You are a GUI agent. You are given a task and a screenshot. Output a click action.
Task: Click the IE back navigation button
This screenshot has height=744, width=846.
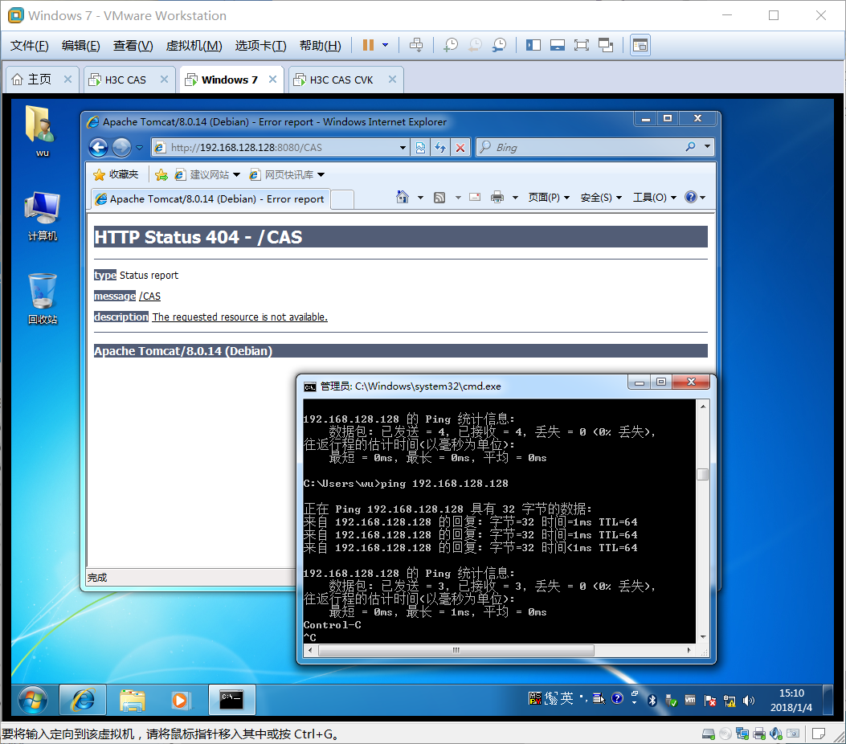tap(99, 147)
